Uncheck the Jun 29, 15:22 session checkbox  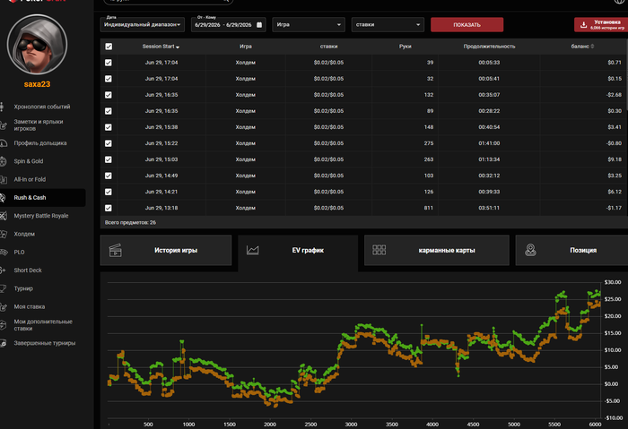pos(109,143)
